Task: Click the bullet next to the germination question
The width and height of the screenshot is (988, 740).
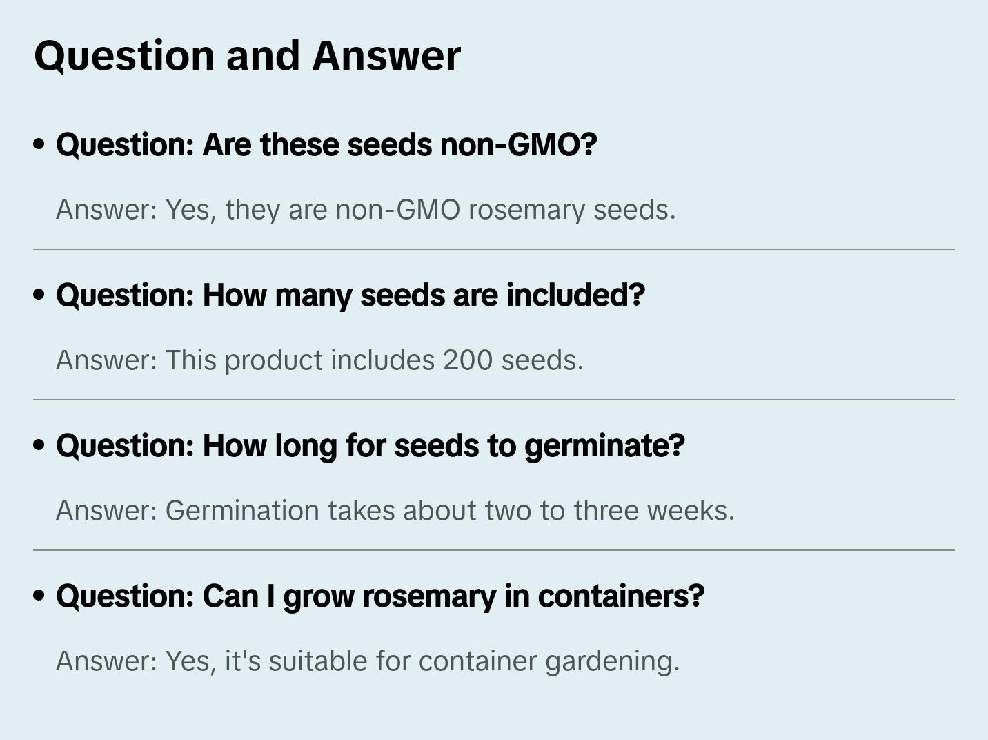Action: click(x=39, y=446)
